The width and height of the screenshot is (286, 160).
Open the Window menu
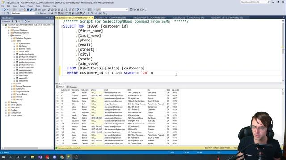tap(46, 6)
